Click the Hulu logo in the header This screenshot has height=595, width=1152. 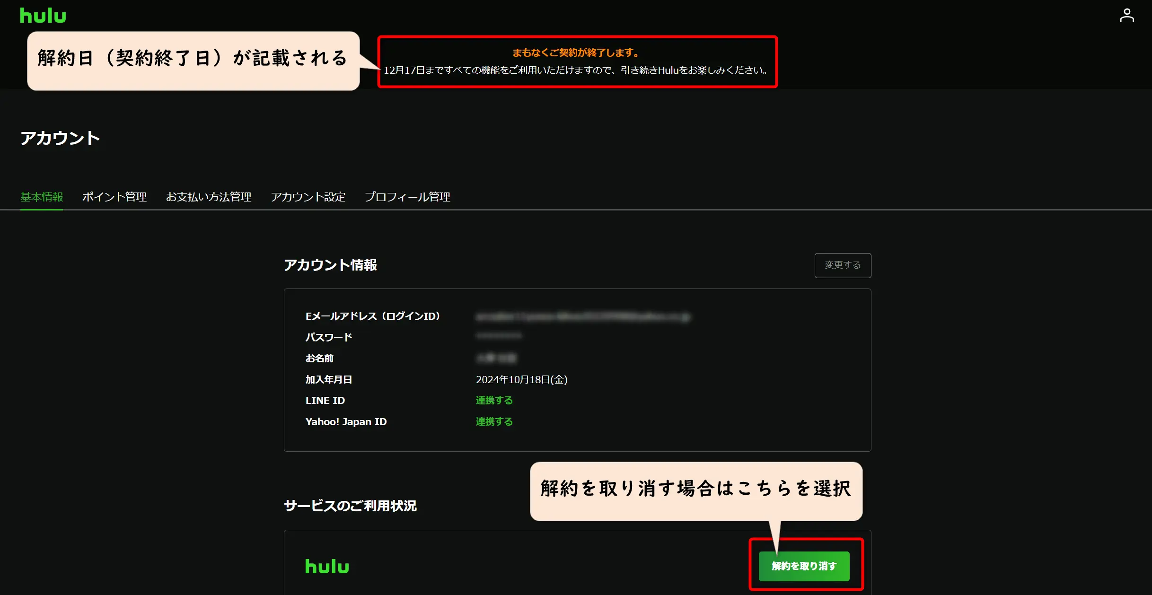coord(43,16)
